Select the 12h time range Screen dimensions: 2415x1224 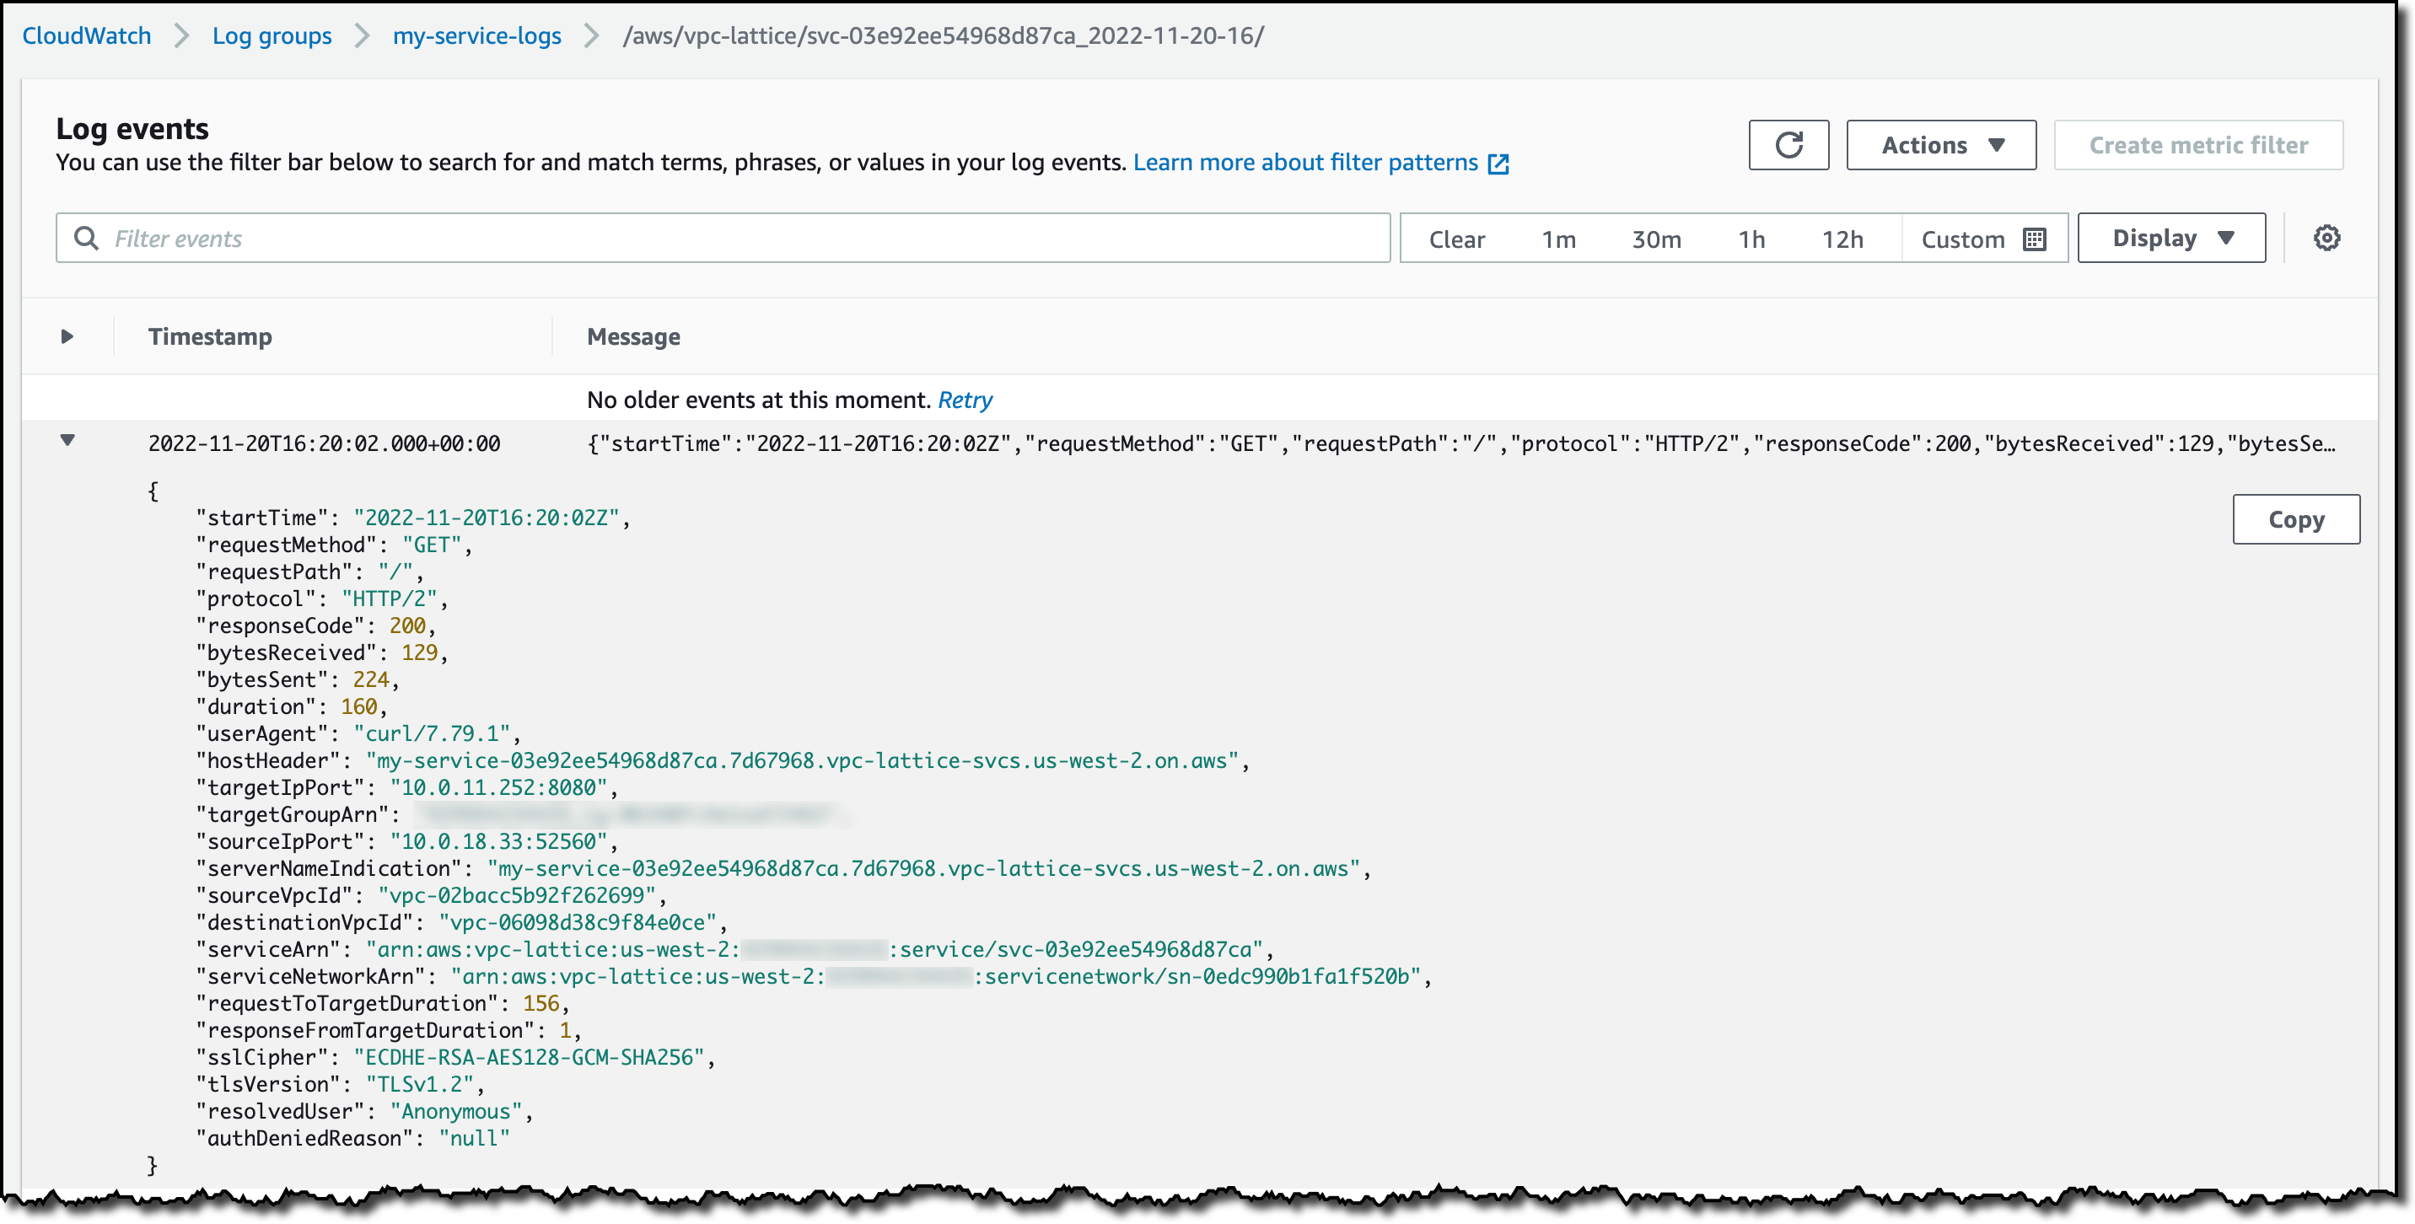click(x=1842, y=240)
